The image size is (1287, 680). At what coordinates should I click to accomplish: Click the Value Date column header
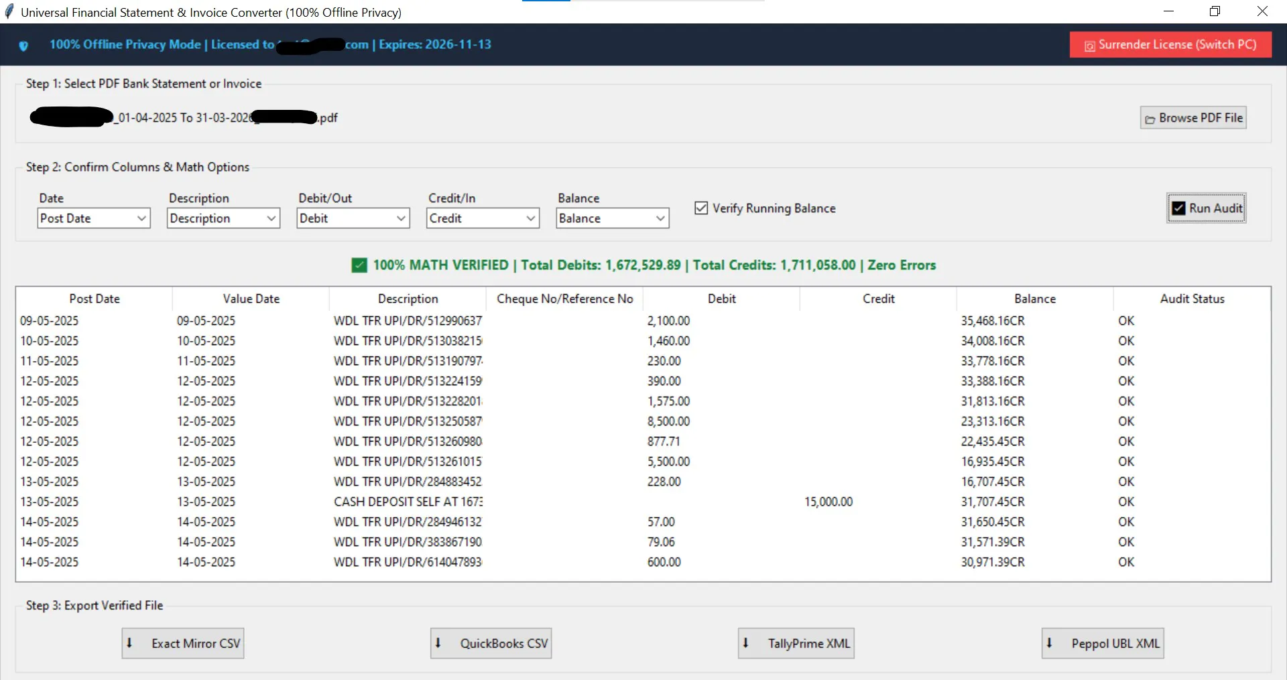tap(251, 299)
